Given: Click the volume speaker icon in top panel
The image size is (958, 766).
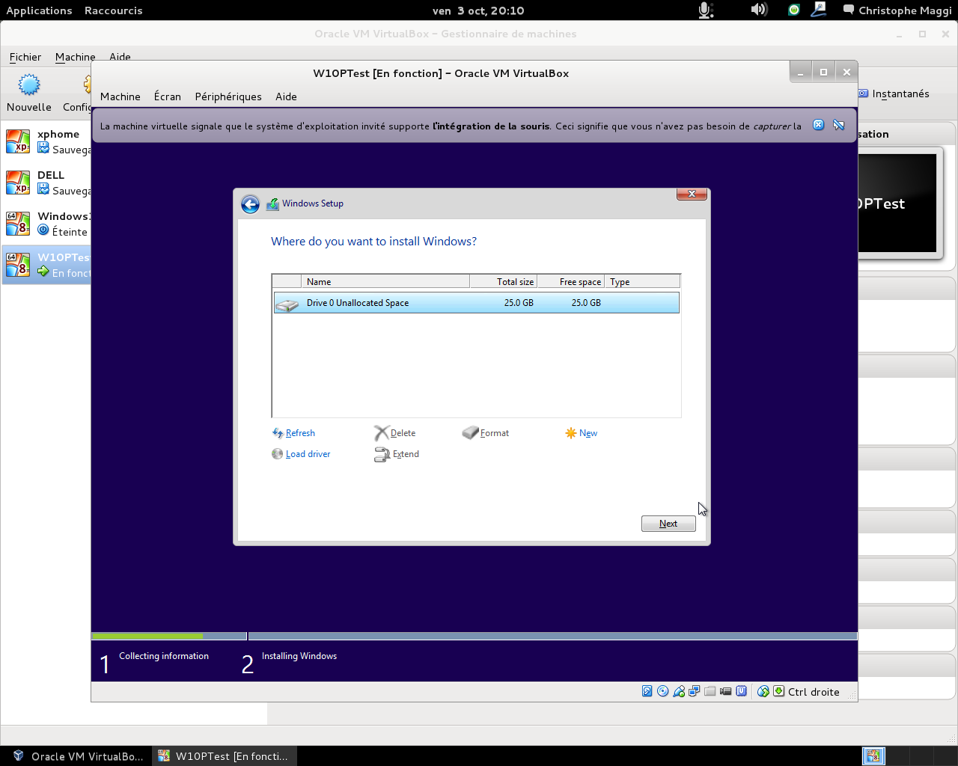Looking at the screenshot, I should coord(759,10).
